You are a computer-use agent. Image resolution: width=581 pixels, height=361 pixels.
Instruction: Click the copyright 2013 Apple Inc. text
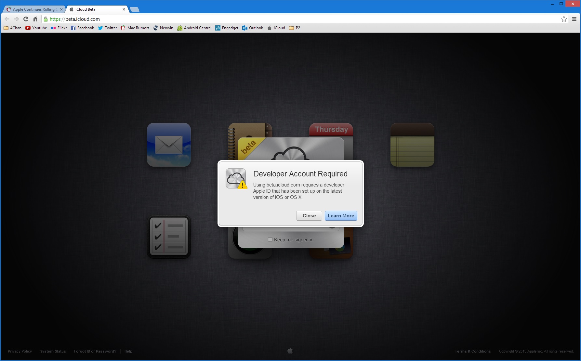536,351
